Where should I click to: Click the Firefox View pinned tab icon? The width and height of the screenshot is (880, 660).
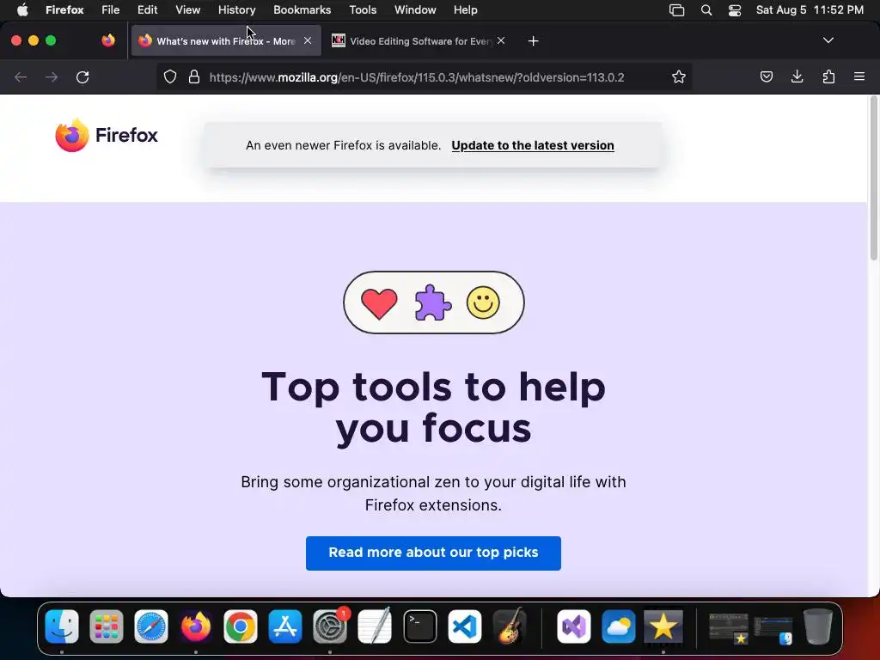[x=108, y=40]
